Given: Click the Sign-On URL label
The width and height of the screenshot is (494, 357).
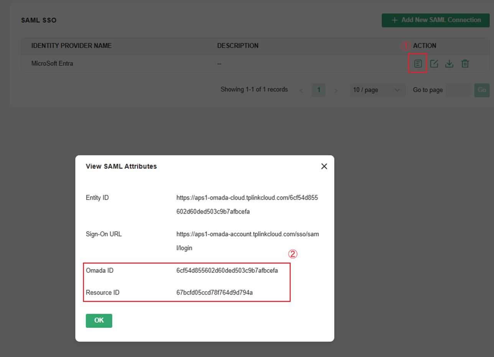Looking at the screenshot, I should (x=104, y=234).
